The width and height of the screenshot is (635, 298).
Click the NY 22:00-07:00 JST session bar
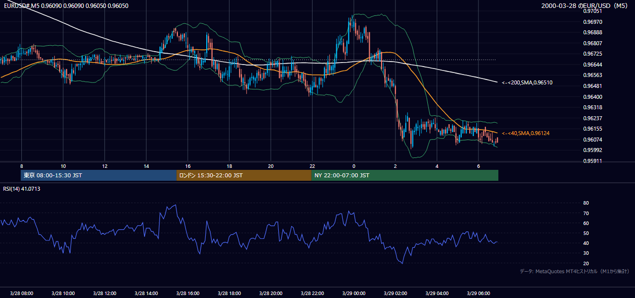point(405,175)
